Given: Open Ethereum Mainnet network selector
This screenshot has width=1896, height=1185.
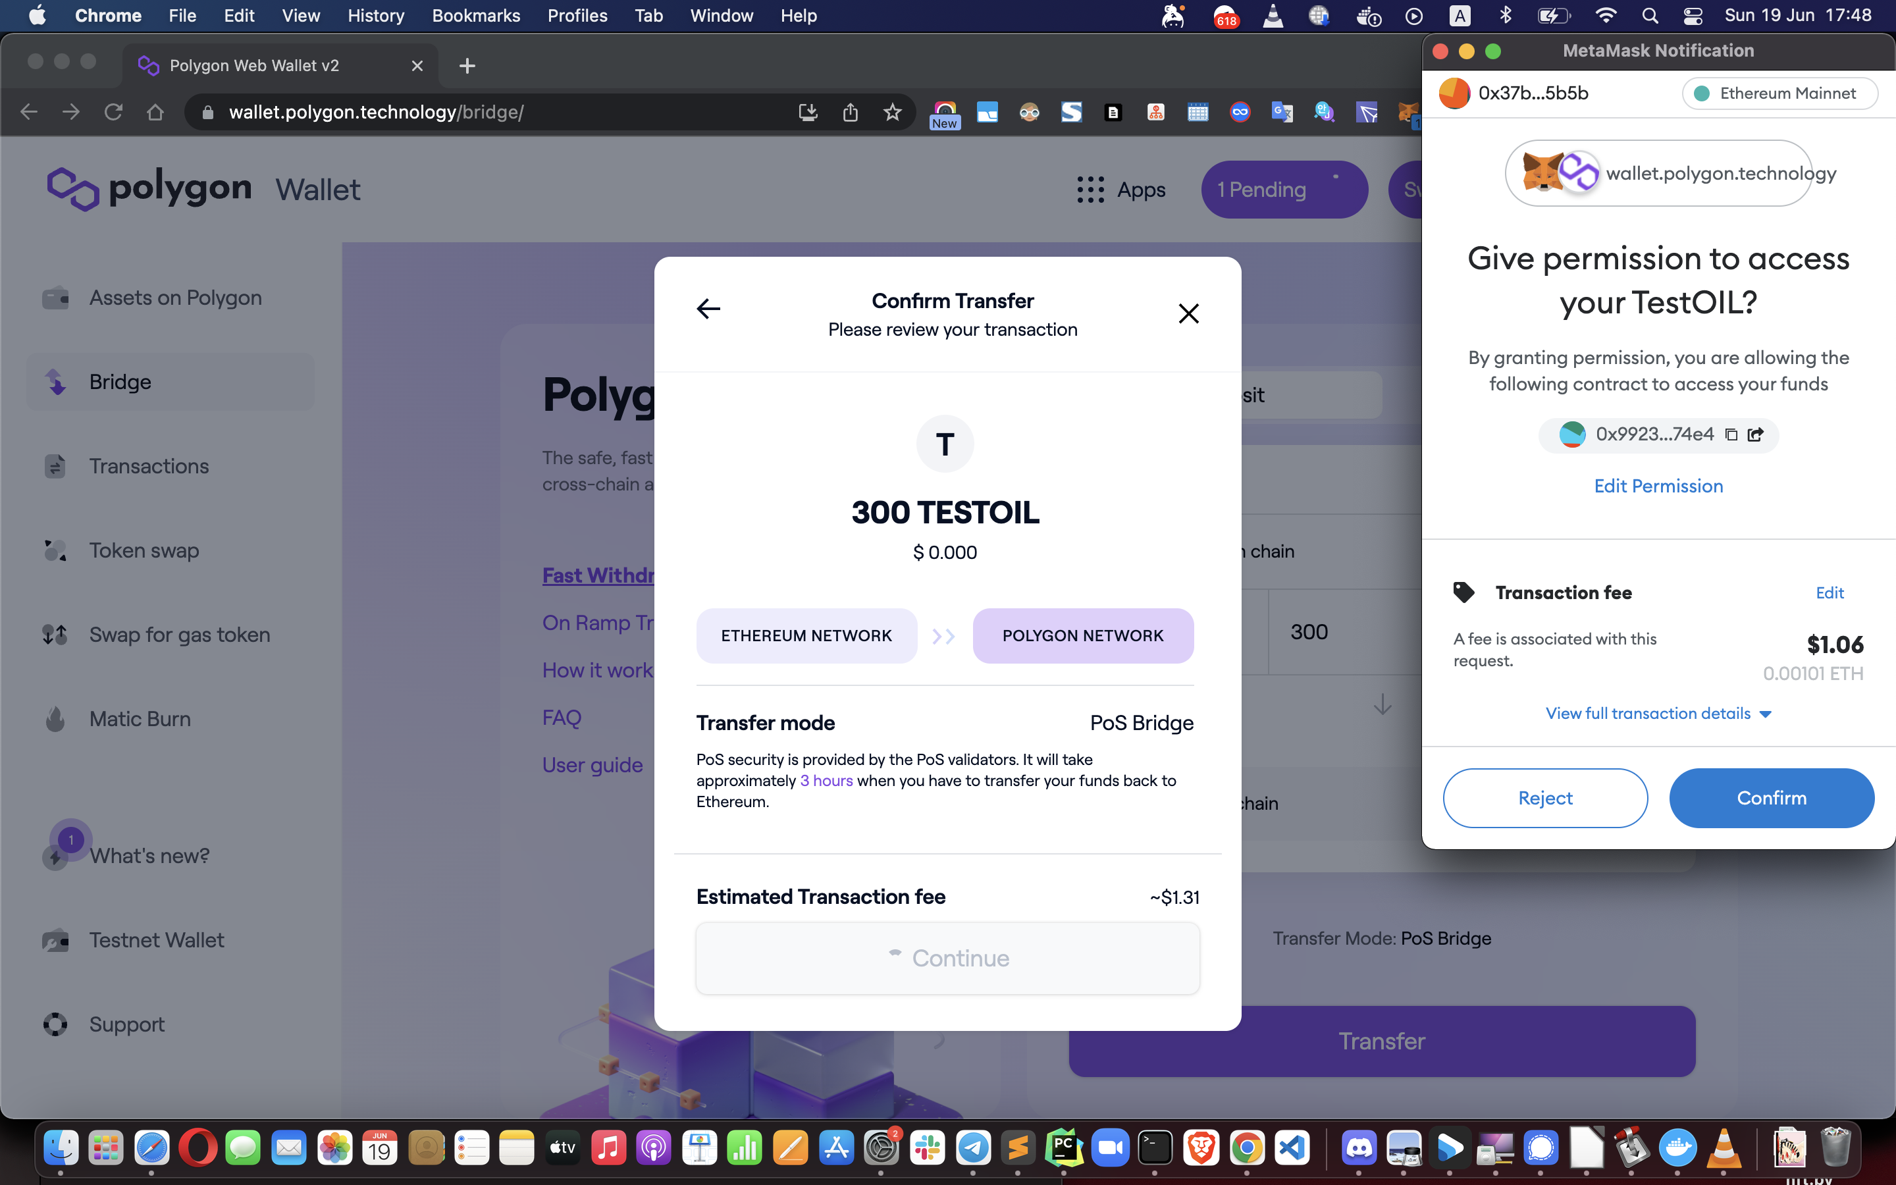Looking at the screenshot, I should click(x=1778, y=93).
